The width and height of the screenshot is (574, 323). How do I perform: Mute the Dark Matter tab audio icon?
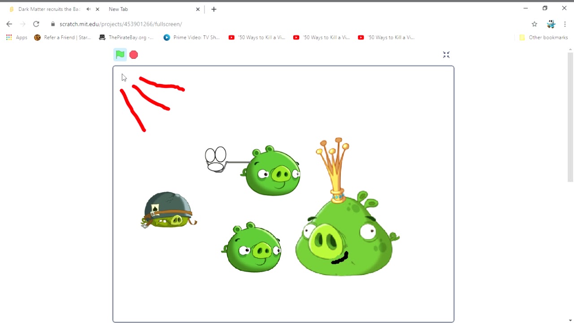click(88, 9)
